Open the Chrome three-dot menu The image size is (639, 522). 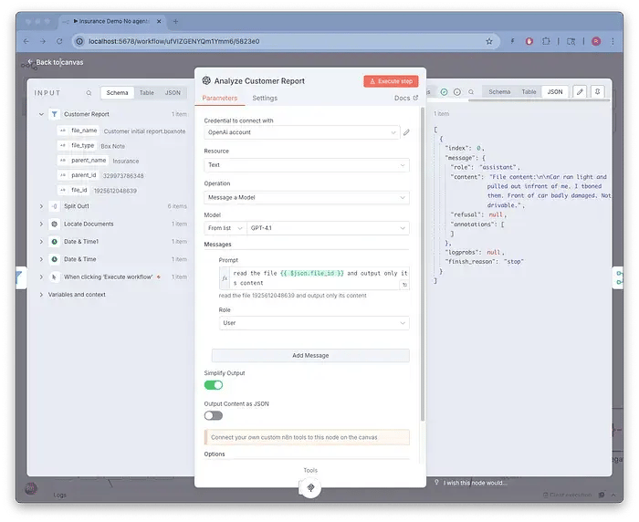(613, 41)
